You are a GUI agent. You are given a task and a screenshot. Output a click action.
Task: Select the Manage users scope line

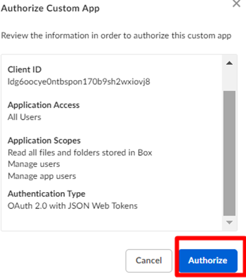pyautogui.click(x=34, y=164)
